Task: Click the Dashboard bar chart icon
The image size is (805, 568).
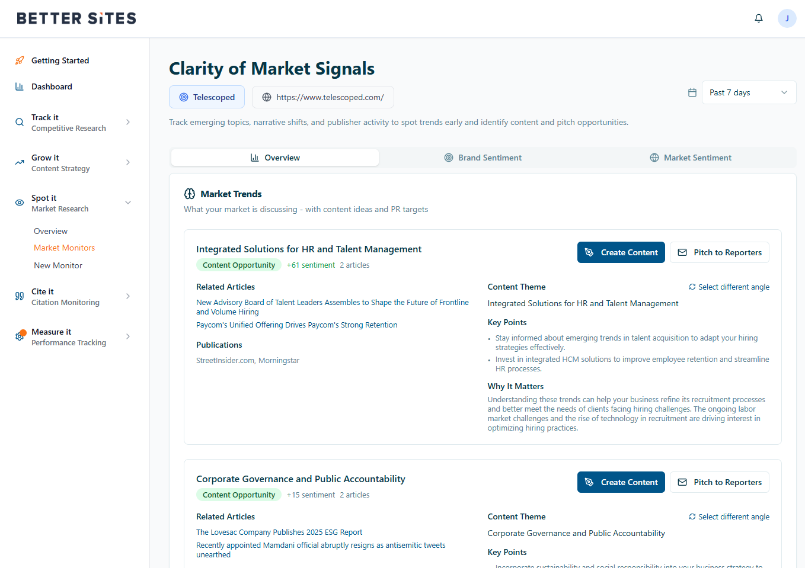Action: [x=20, y=86]
